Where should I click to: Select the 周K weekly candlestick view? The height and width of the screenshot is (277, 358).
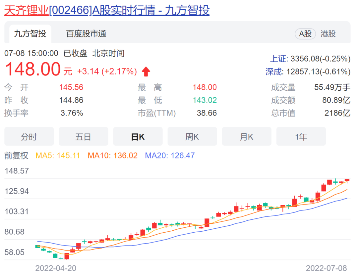(x=192, y=137)
